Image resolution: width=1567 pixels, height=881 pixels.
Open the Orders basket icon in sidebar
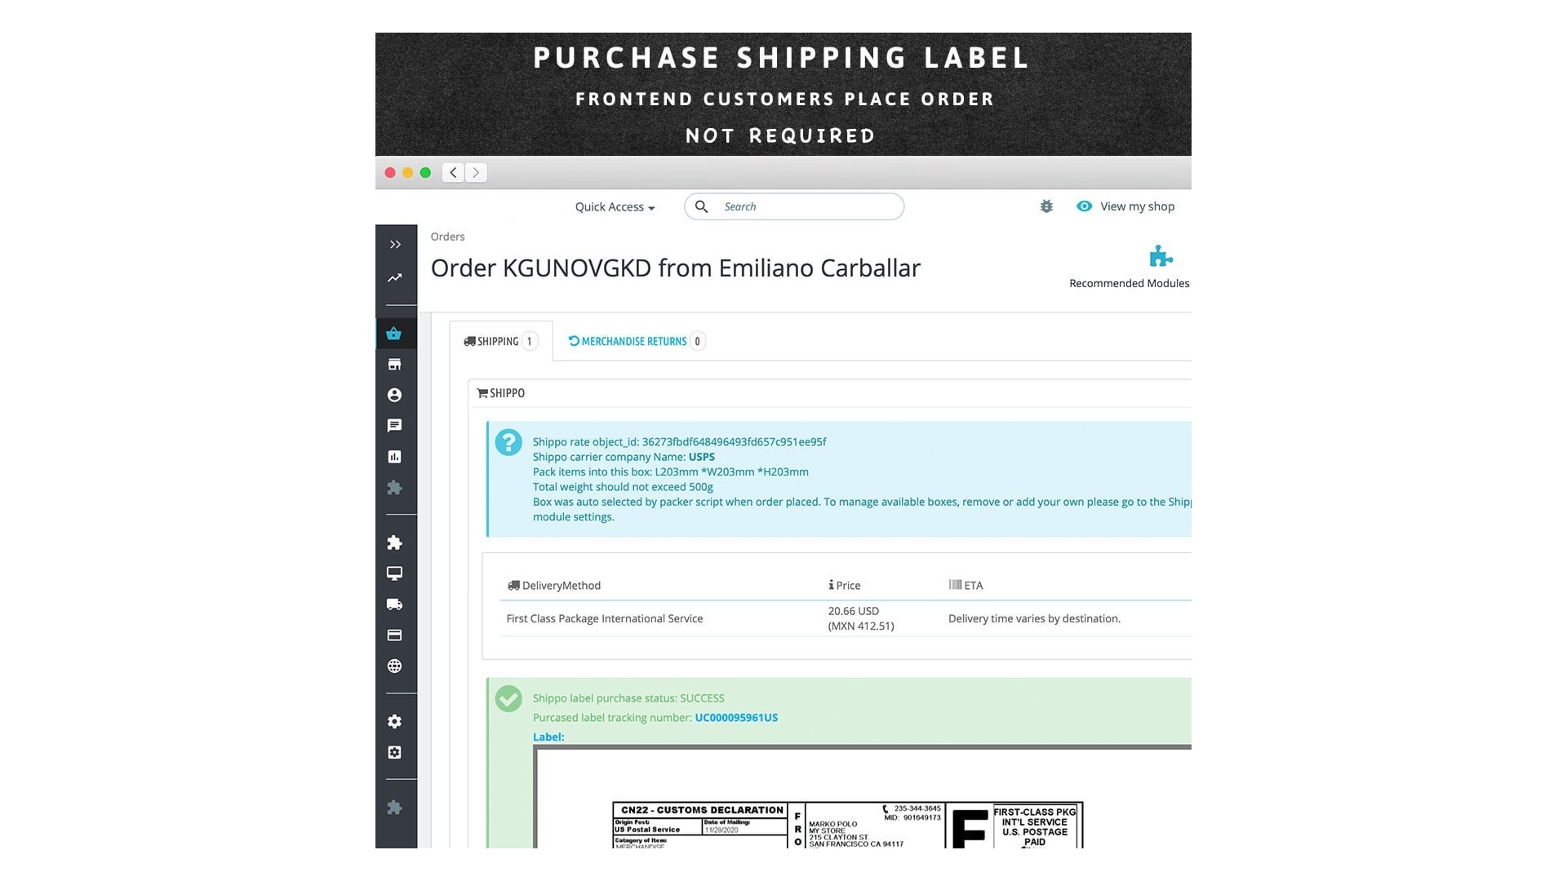click(394, 334)
